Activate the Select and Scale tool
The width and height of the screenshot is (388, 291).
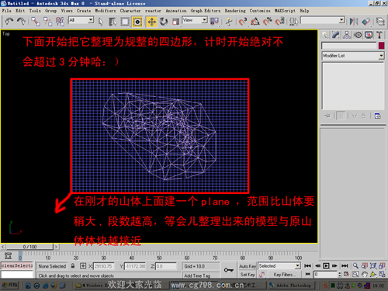(175, 22)
